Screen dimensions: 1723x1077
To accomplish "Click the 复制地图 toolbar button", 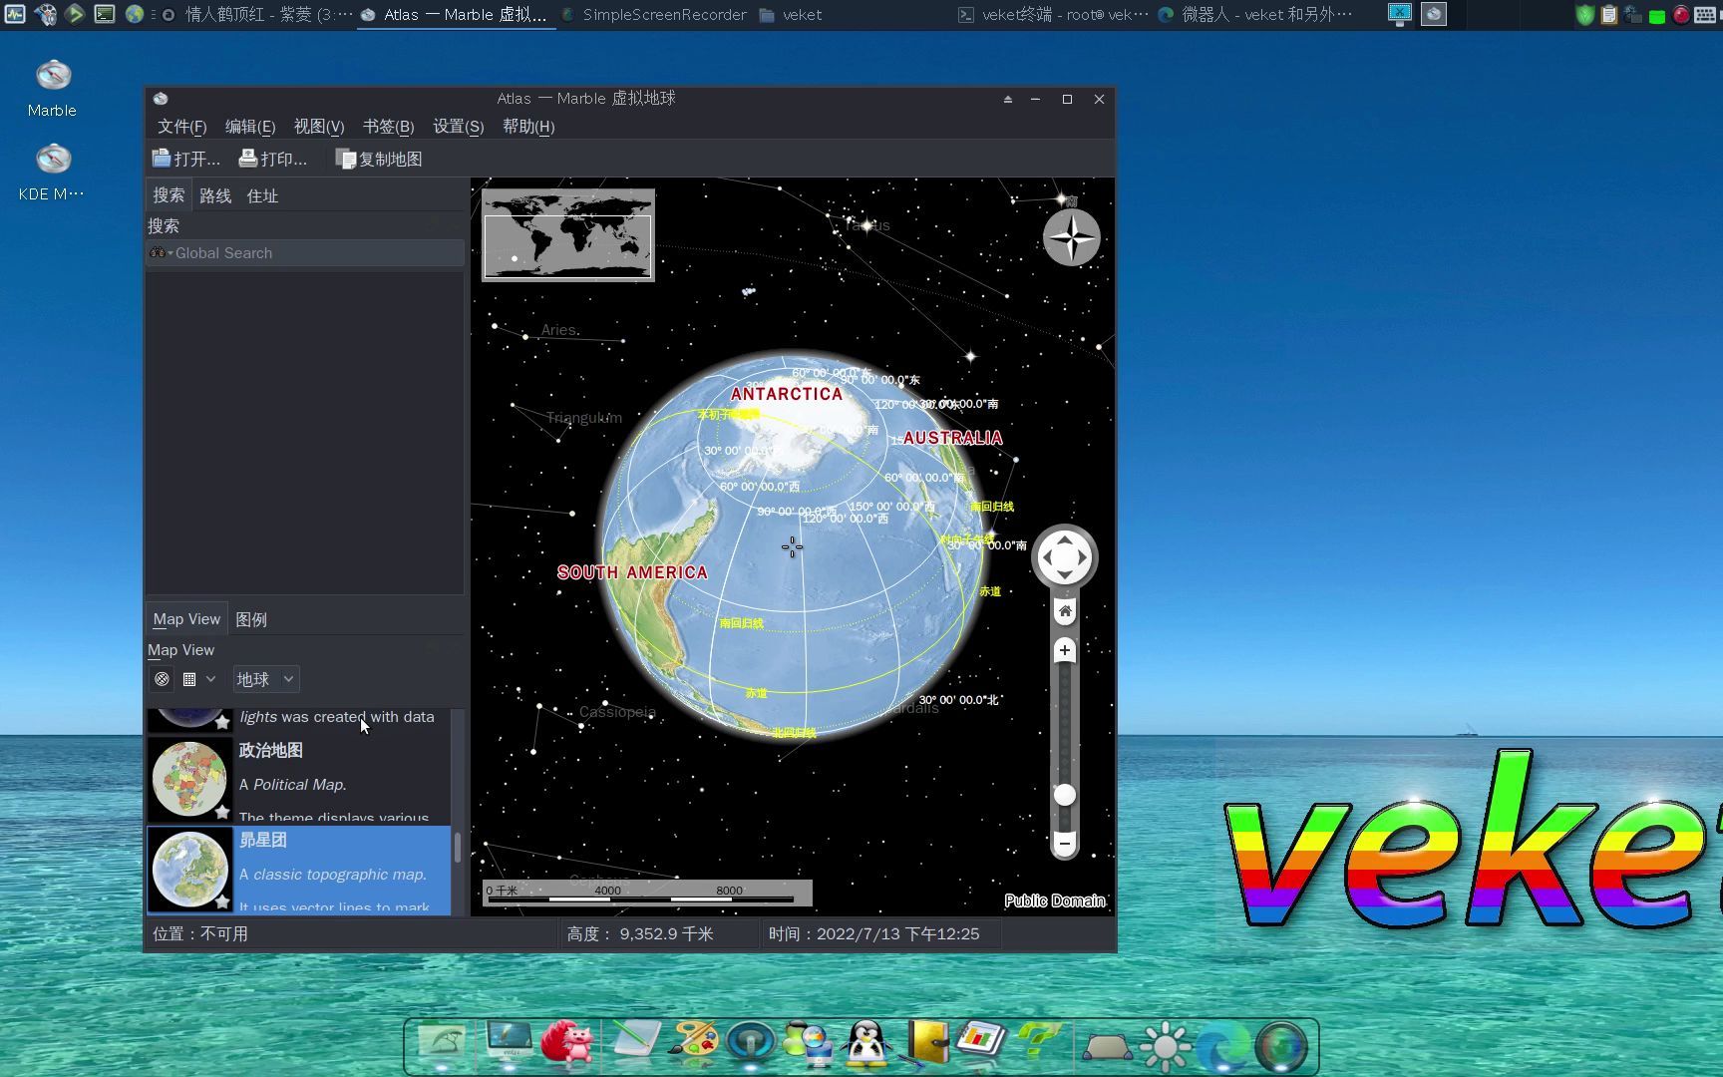I will (379, 159).
